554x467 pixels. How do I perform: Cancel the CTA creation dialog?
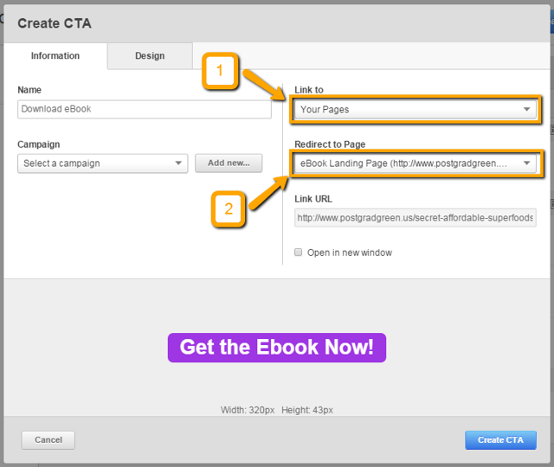point(48,439)
